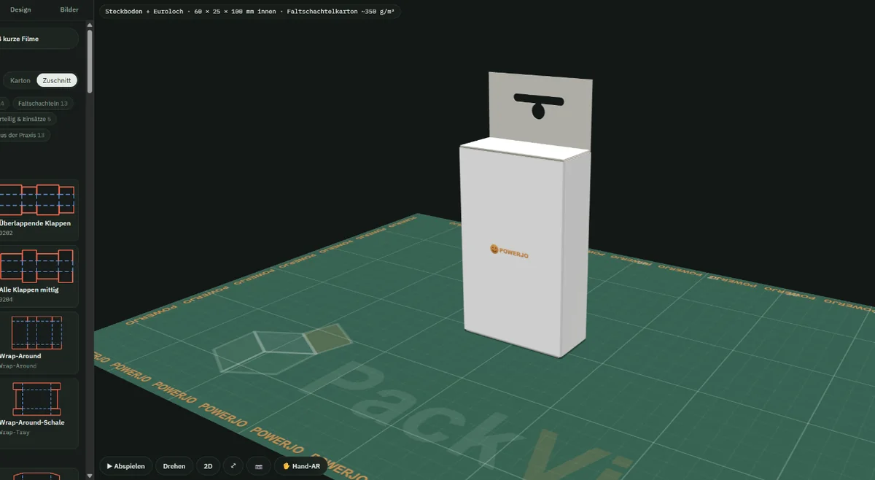
Task: Select the Wrap-Around template card
Action: 37,343
